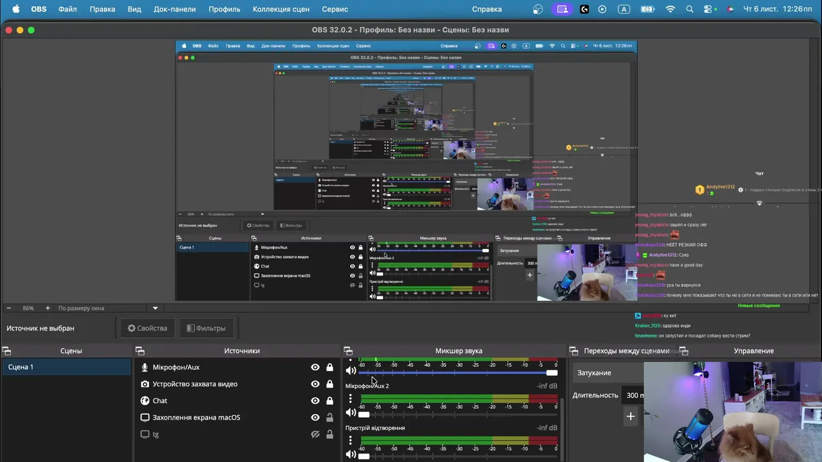Hide the Chat source with eye icon
The image size is (822, 462).
point(315,400)
